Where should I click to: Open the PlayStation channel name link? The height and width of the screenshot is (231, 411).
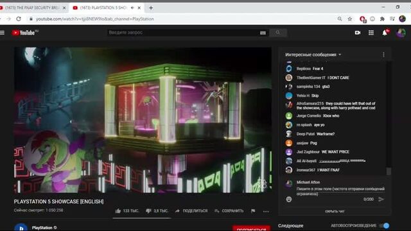(42, 228)
